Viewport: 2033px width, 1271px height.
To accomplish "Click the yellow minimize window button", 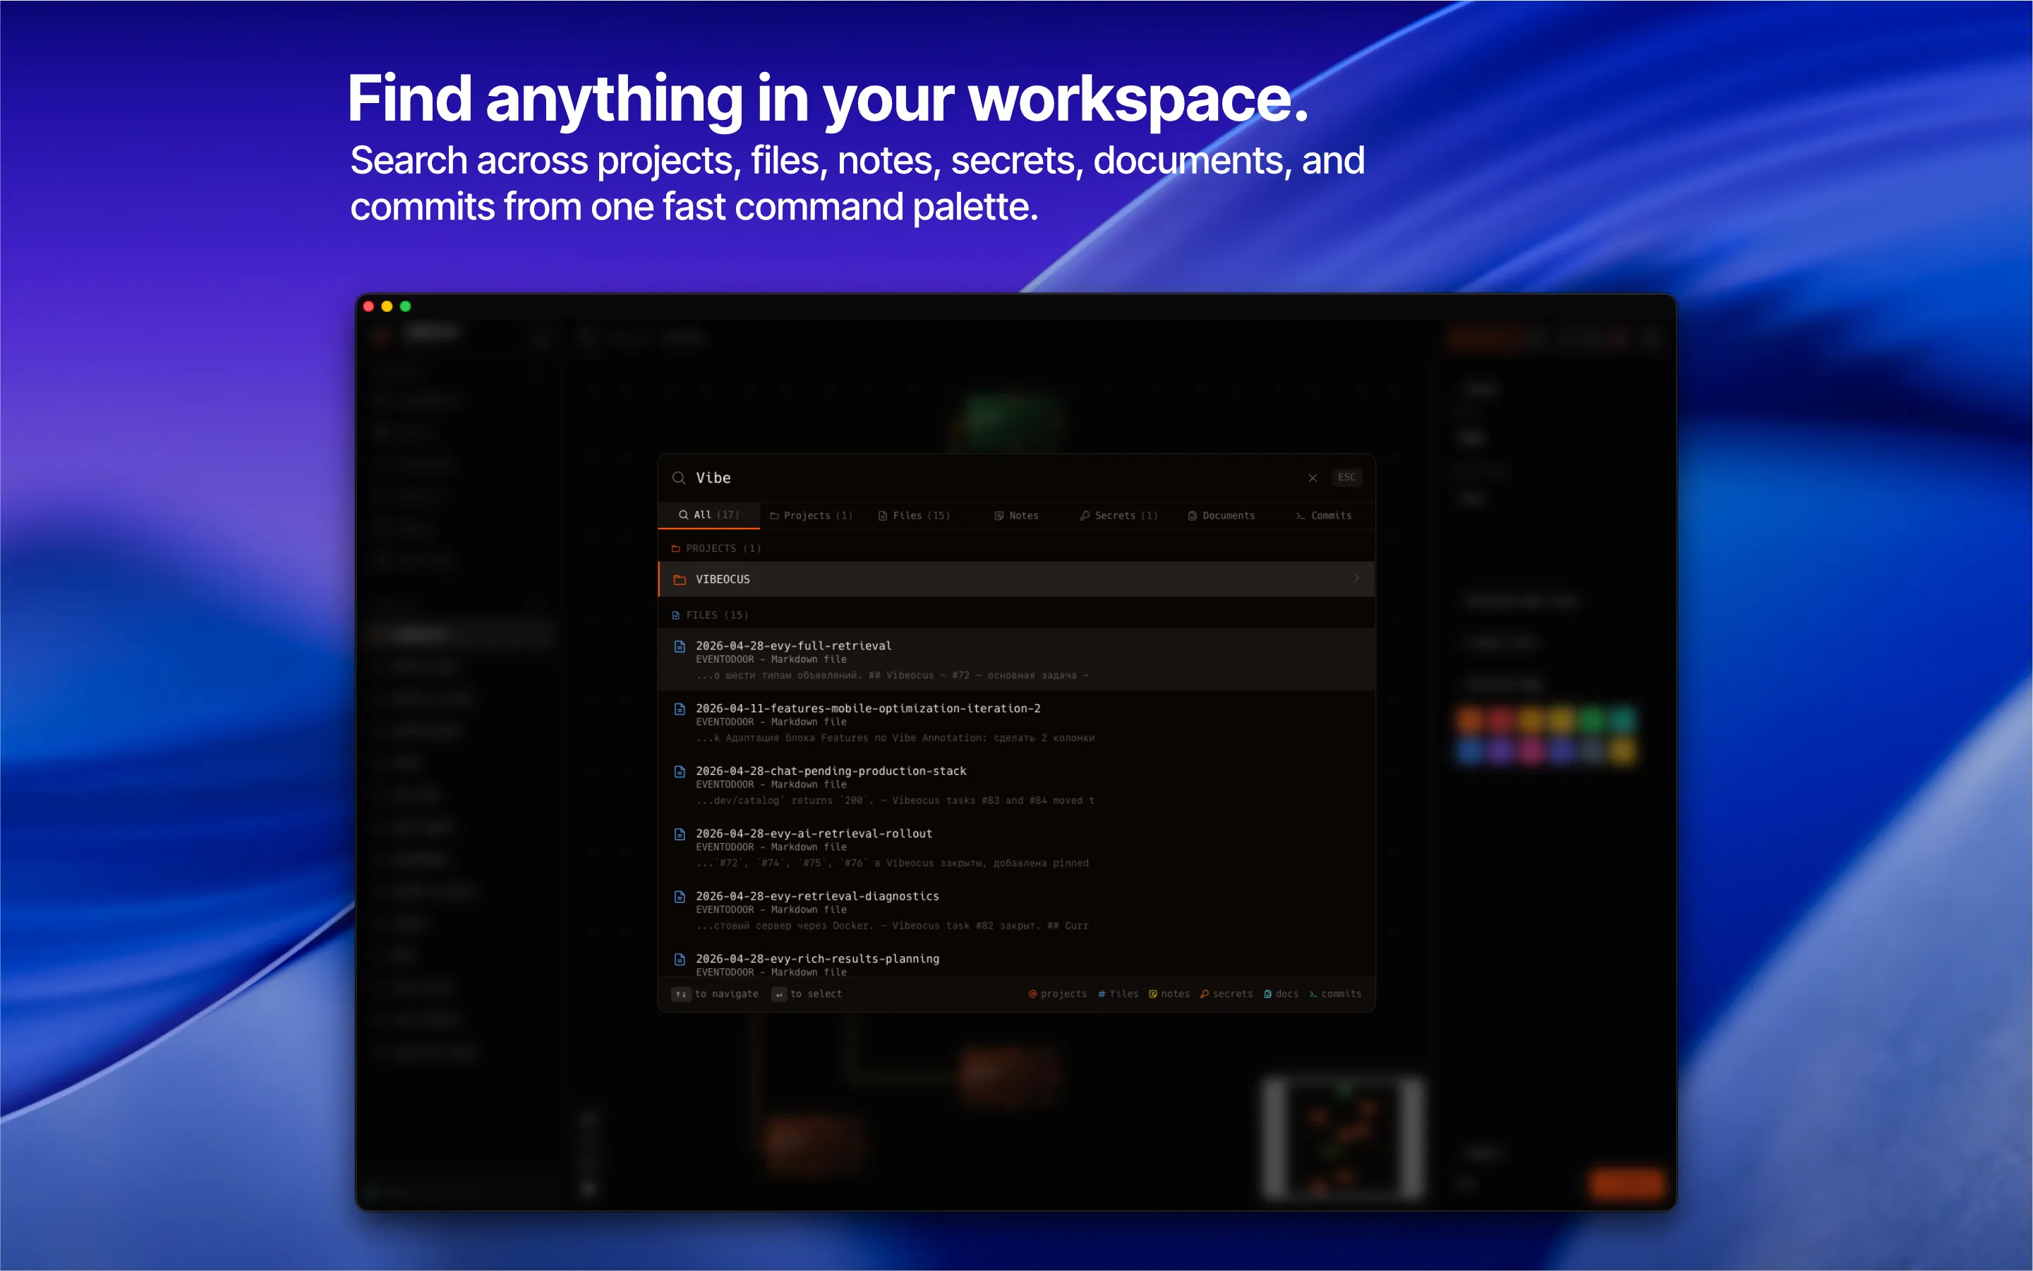I will tap(387, 307).
